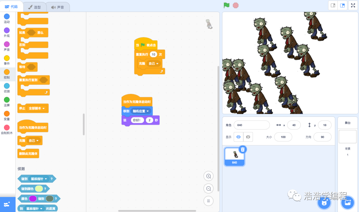Edit the 大小 size field 100
Screen dimensions: 359x212
coord(283,137)
